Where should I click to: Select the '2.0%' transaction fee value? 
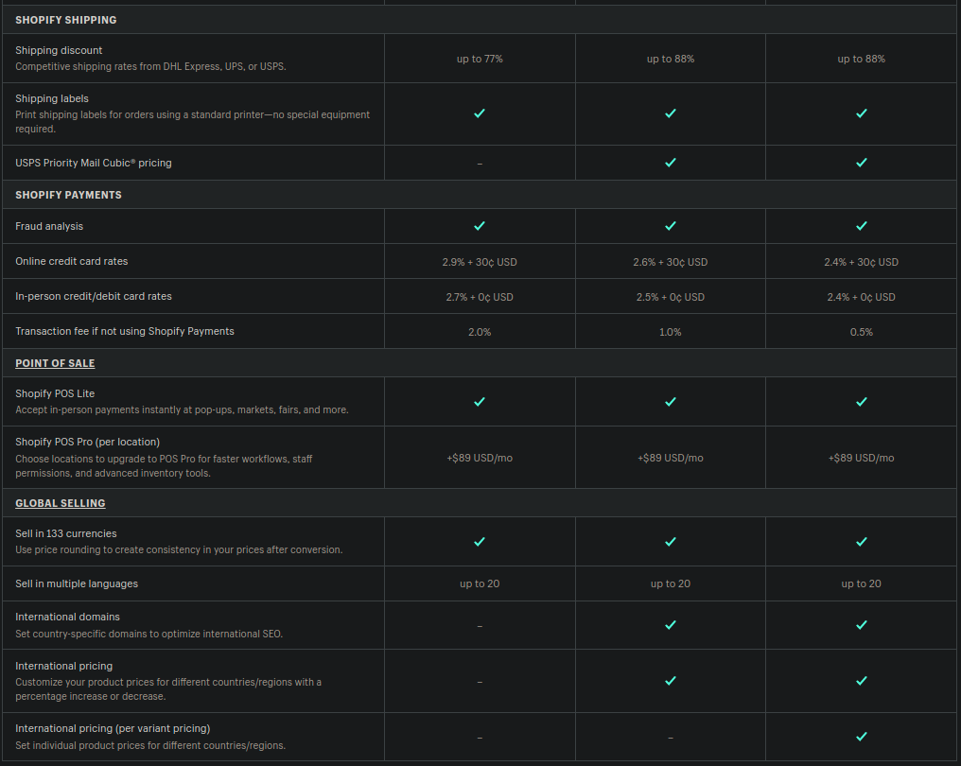(480, 332)
